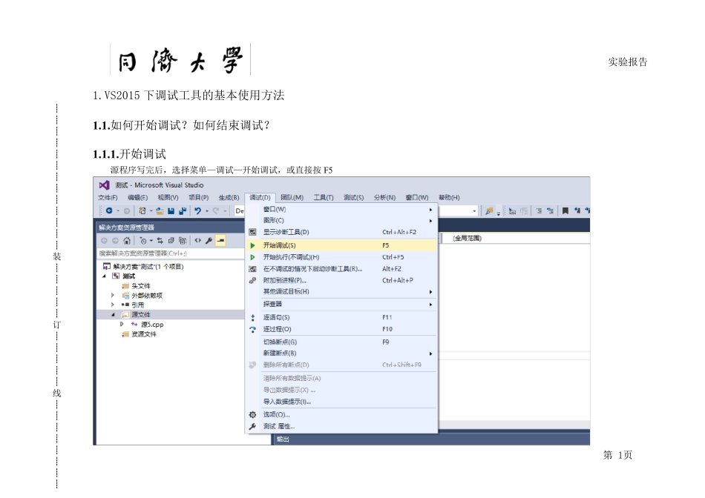Click the Save toolbar icon

tap(171, 210)
